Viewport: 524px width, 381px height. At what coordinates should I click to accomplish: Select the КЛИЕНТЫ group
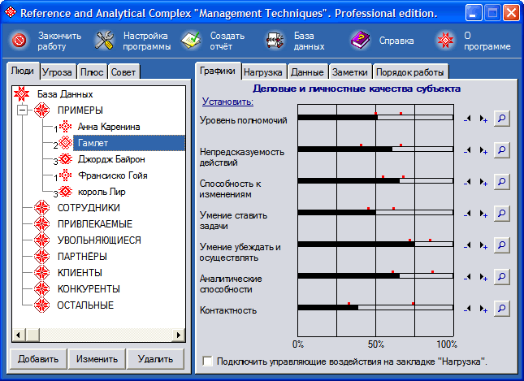[x=80, y=273]
